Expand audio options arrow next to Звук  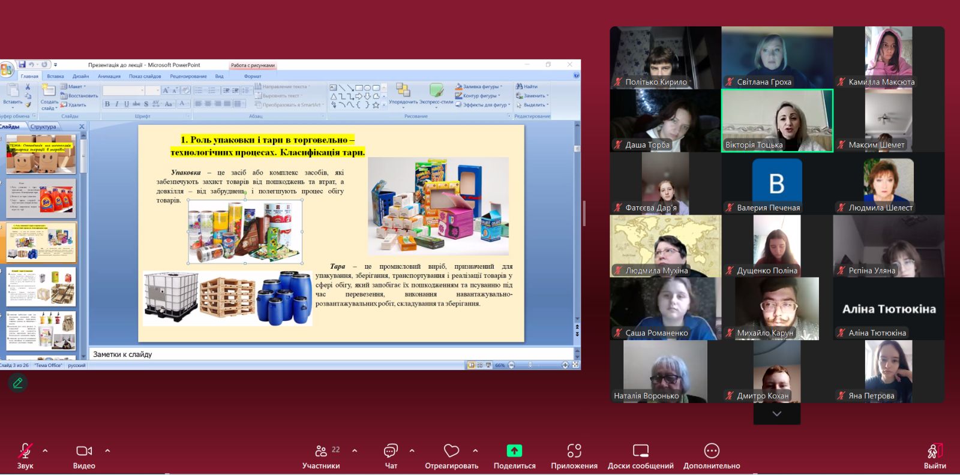tap(45, 450)
